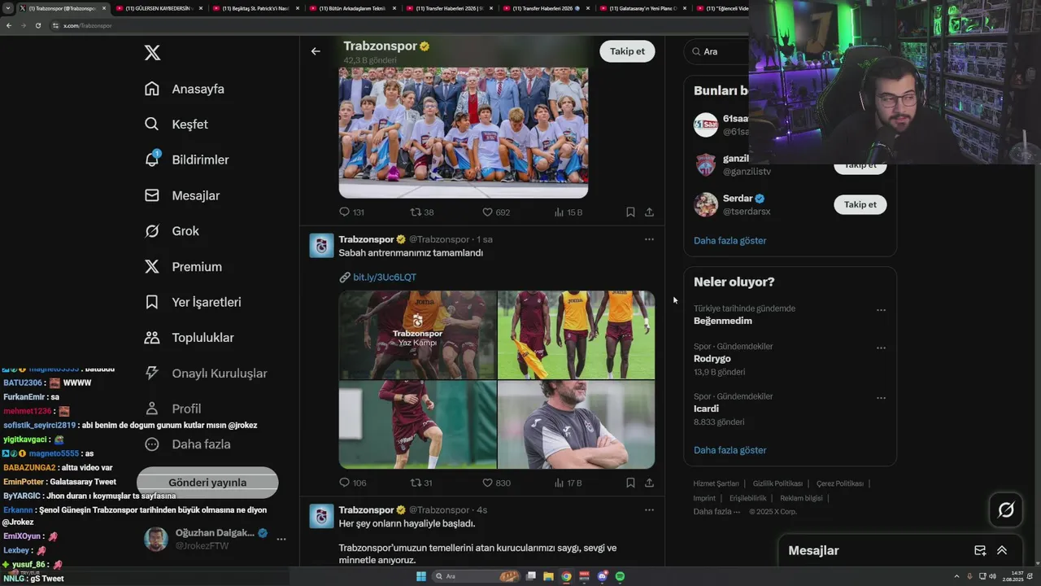Bookmark the tweet with 692 likes
The image size is (1041, 586).
(630, 212)
